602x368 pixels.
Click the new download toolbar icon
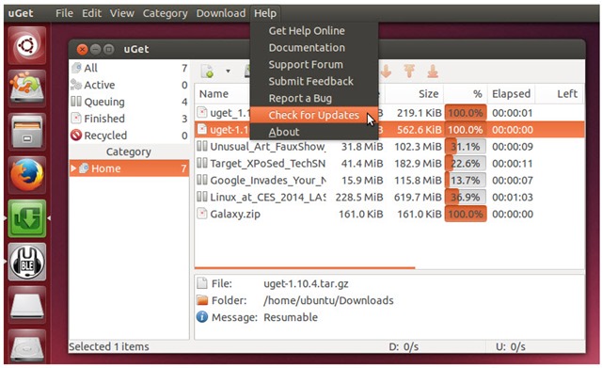207,72
